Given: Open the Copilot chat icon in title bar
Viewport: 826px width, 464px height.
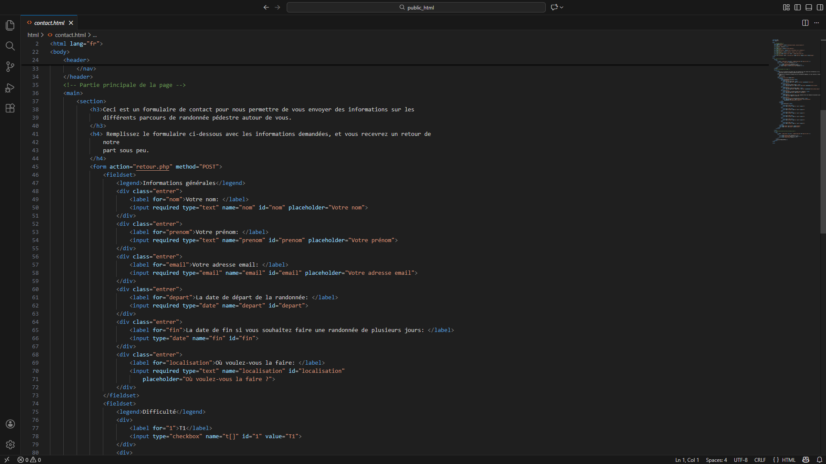Looking at the screenshot, I should coord(554,7).
